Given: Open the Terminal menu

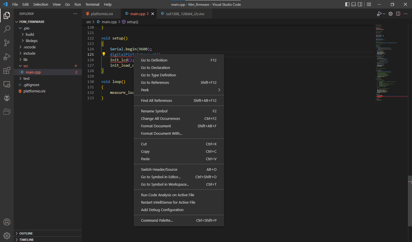Looking at the screenshot, I should pyautogui.click(x=92, y=4).
